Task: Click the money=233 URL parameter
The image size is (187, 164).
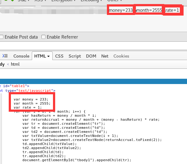Action: pos(121,11)
